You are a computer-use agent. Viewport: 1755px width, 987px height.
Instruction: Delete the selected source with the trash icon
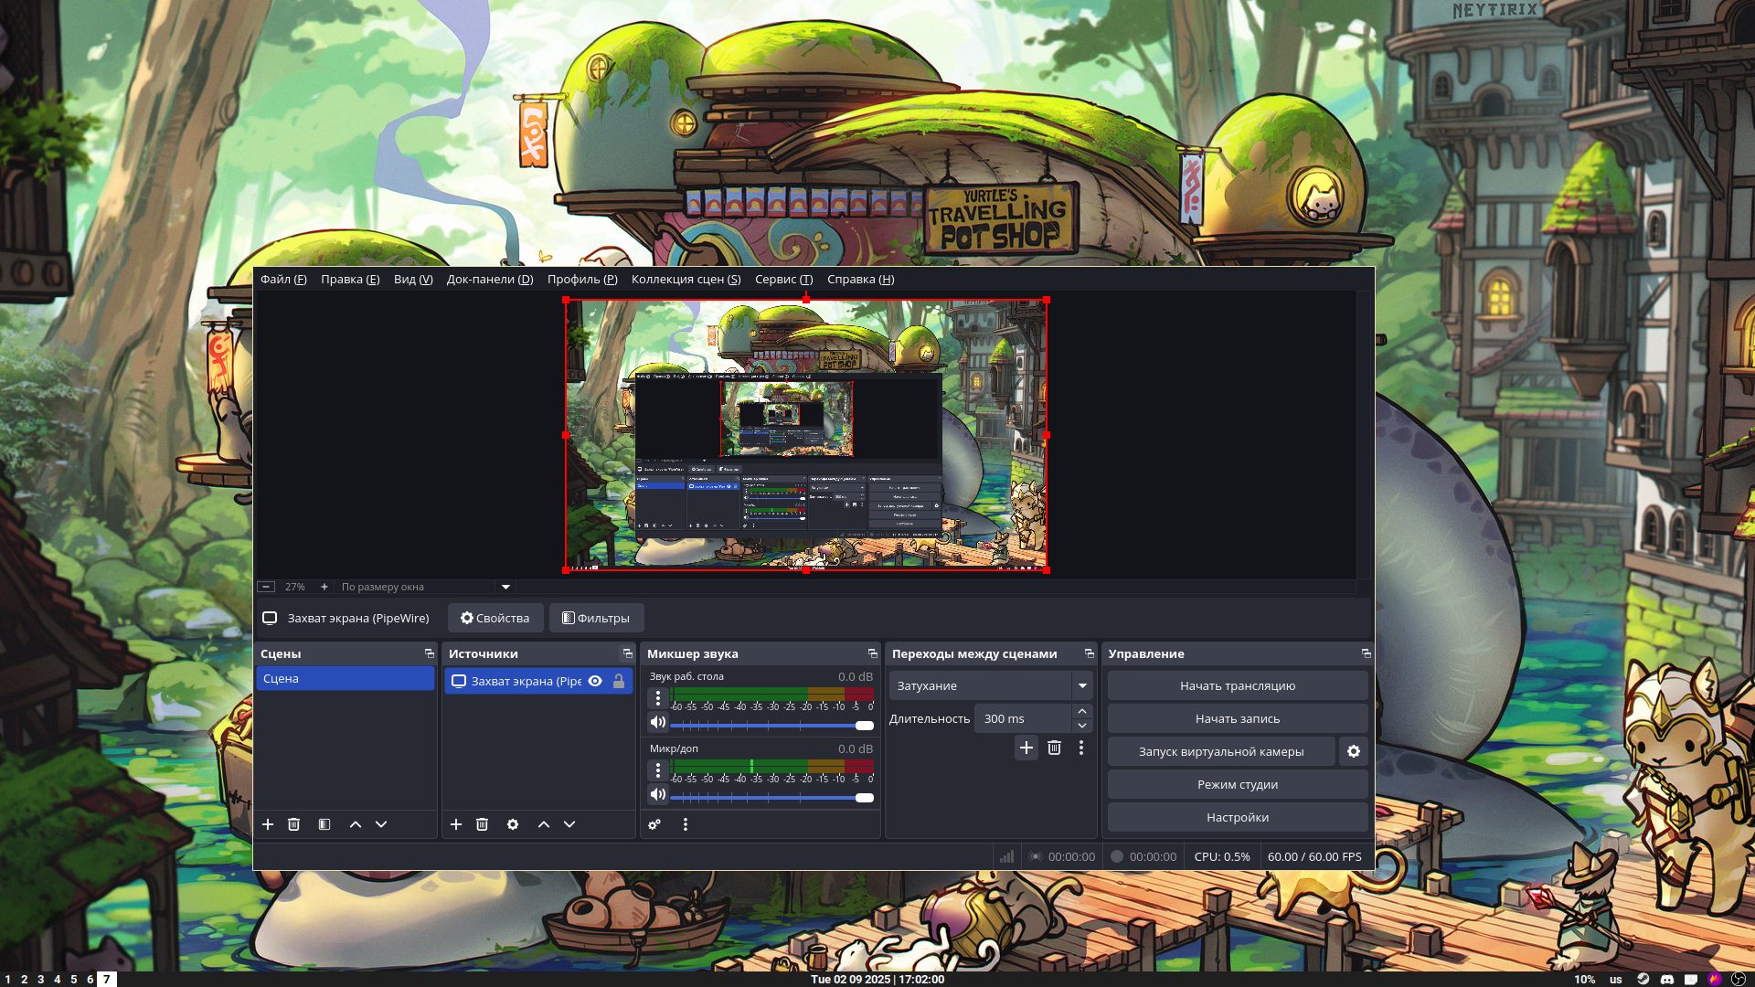[482, 824]
